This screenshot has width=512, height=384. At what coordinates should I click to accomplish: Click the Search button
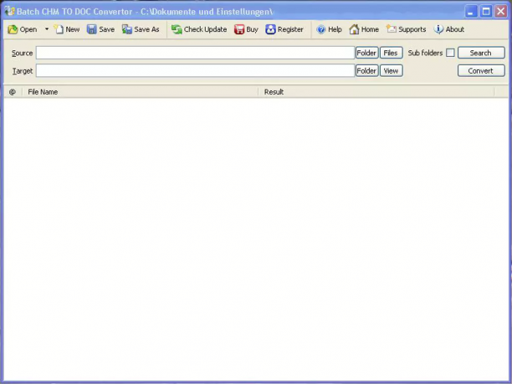pyautogui.click(x=481, y=53)
